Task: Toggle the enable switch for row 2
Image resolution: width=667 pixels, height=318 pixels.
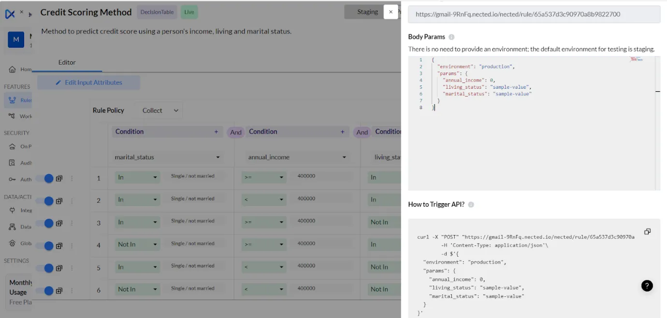Action: pyautogui.click(x=45, y=201)
